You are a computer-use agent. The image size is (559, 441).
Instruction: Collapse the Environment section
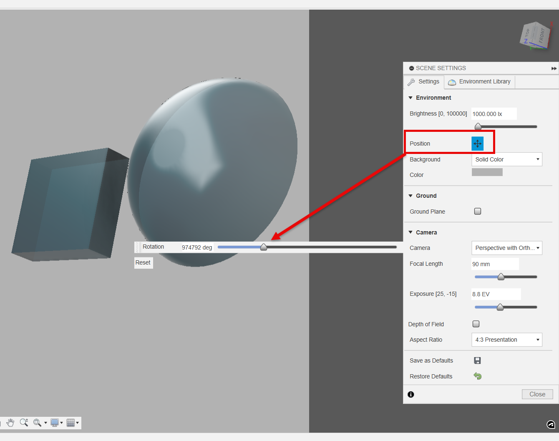click(x=410, y=97)
